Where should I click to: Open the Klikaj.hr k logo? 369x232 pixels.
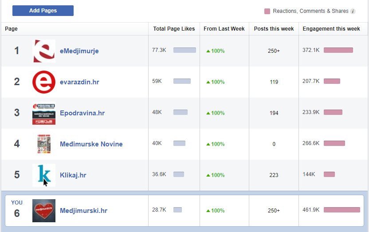pos(44,175)
